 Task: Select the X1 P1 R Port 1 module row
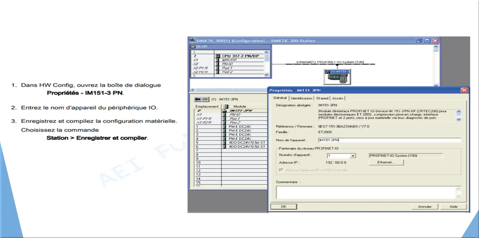coord(230,119)
